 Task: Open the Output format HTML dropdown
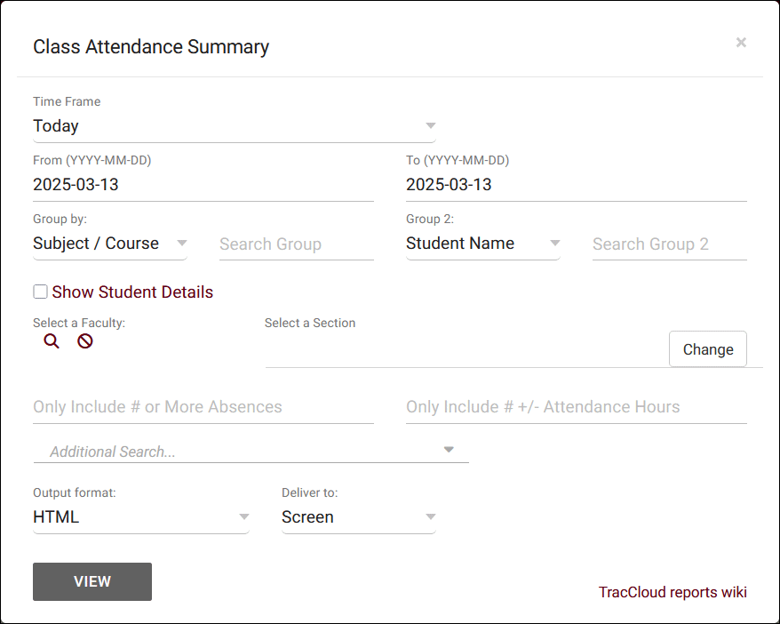[x=141, y=517]
